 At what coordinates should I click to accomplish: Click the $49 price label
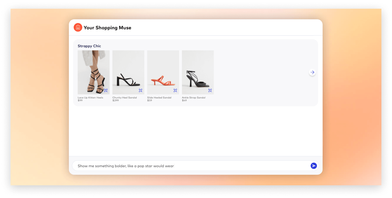click(x=184, y=100)
